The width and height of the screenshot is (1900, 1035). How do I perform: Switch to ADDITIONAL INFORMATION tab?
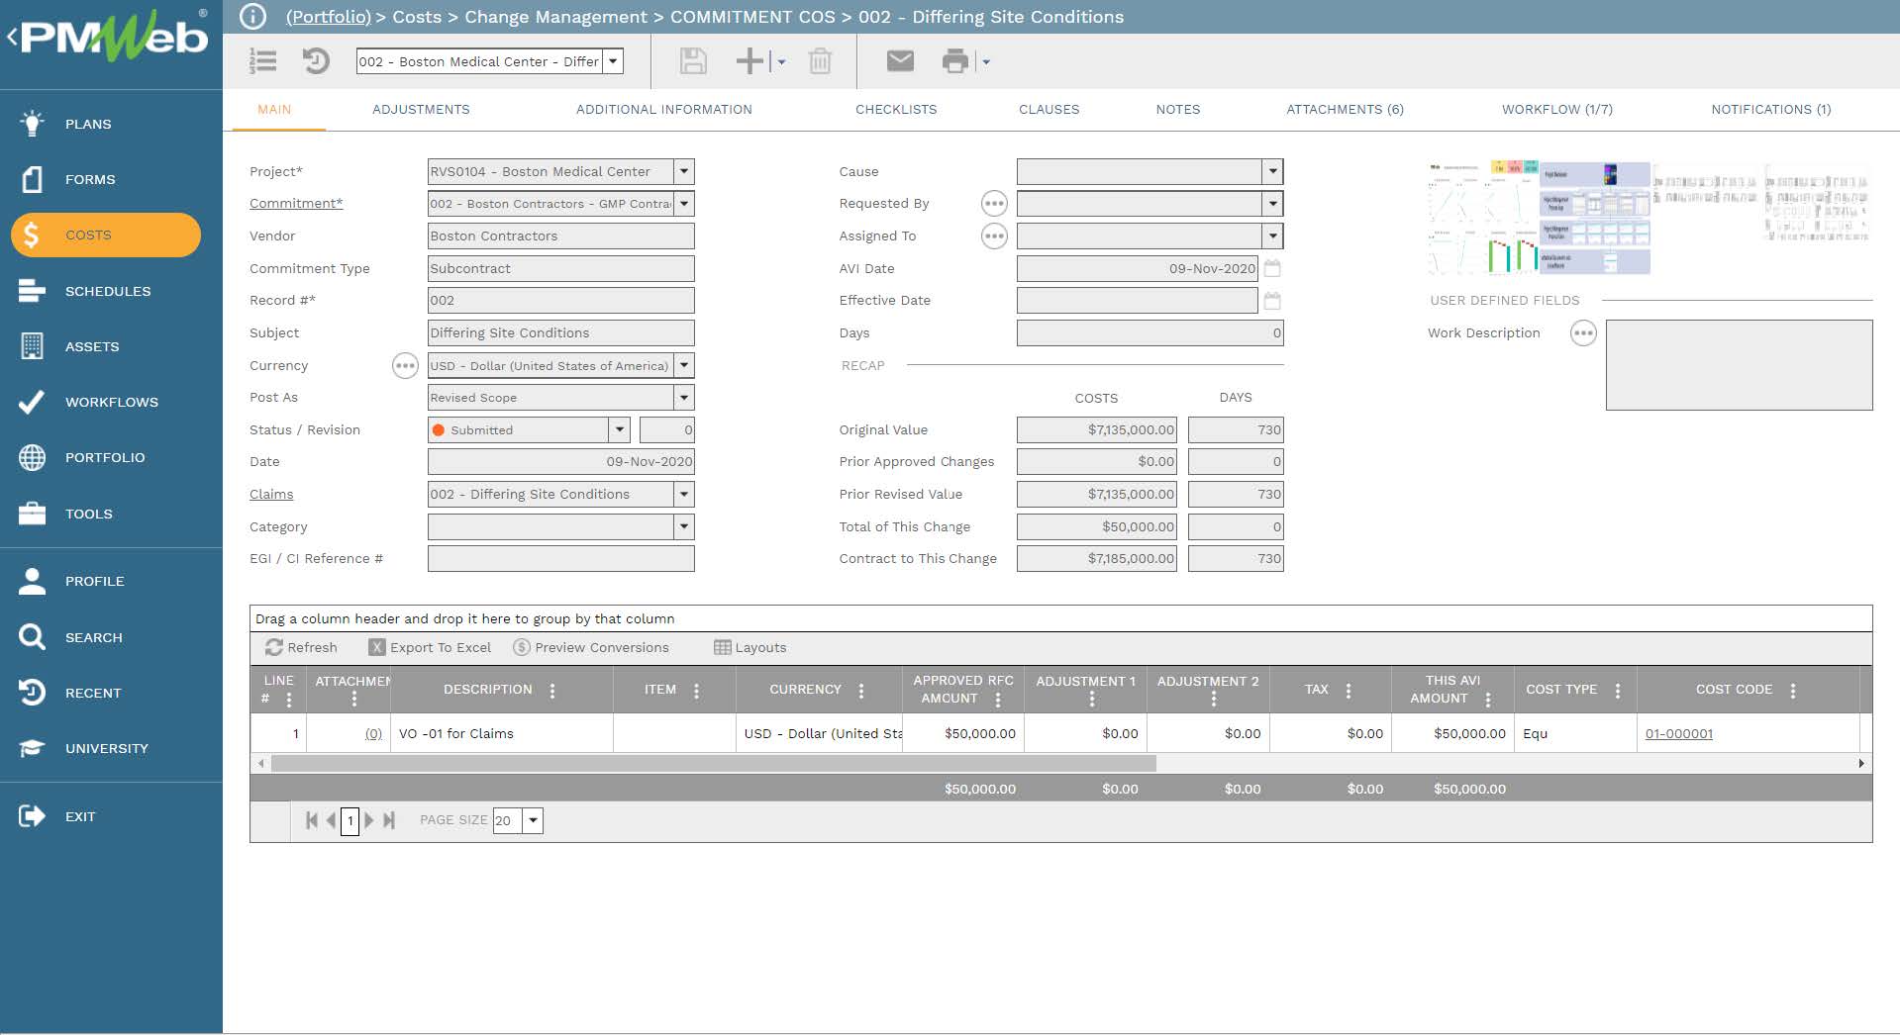coord(664,109)
